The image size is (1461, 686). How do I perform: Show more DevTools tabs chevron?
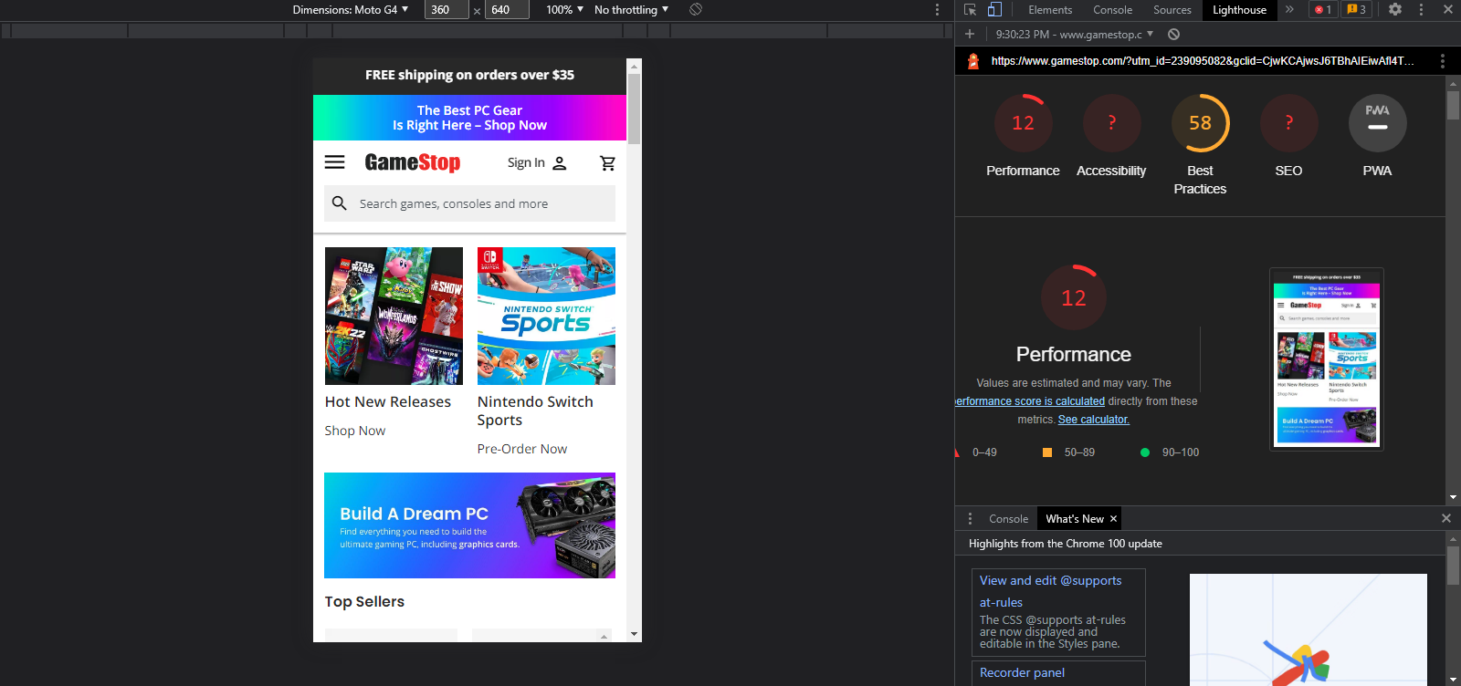(1289, 10)
